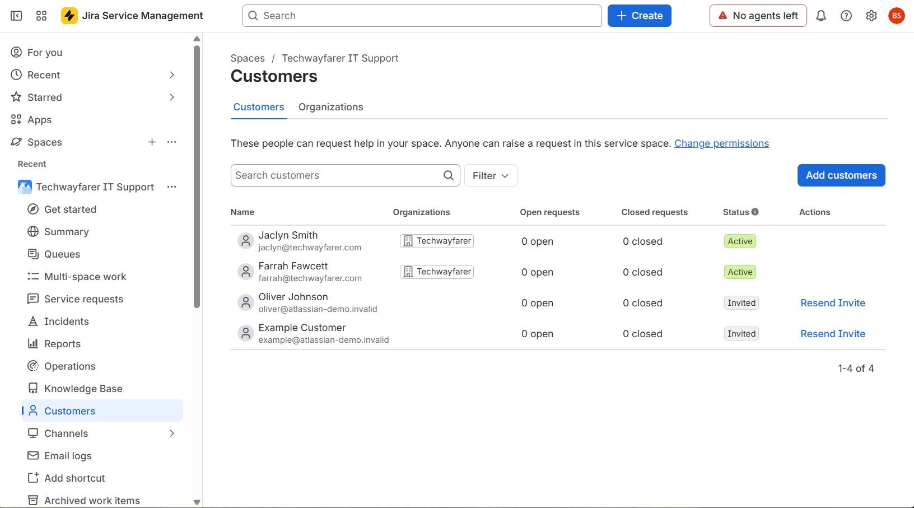Click Add customers button

click(x=841, y=175)
